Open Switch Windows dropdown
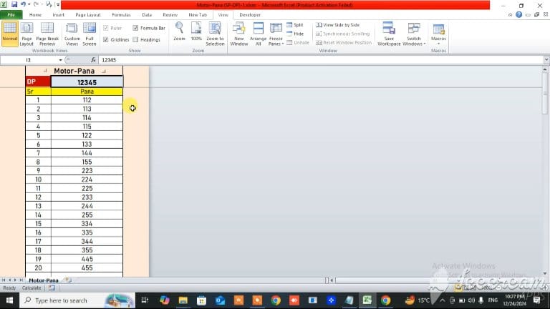This screenshot has height=309, width=550. tap(414, 34)
